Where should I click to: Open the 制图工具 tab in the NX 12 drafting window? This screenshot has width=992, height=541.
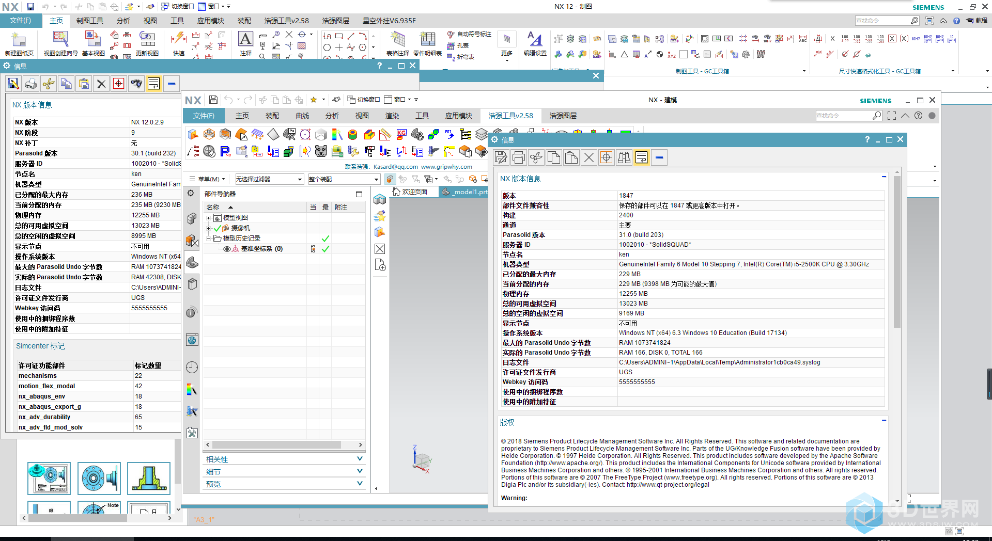pos(90,21)
